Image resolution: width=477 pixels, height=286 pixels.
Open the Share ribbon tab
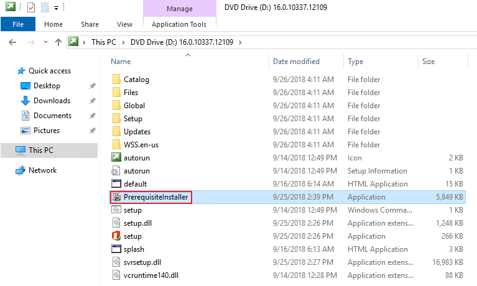pos(90,24)
